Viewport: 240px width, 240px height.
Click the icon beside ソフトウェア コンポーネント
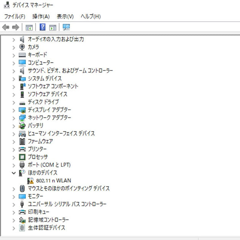tap(23, 86)
